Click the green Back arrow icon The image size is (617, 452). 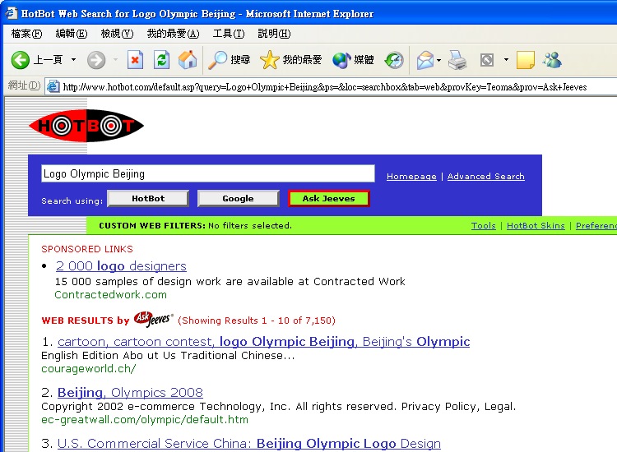[20, 60]
